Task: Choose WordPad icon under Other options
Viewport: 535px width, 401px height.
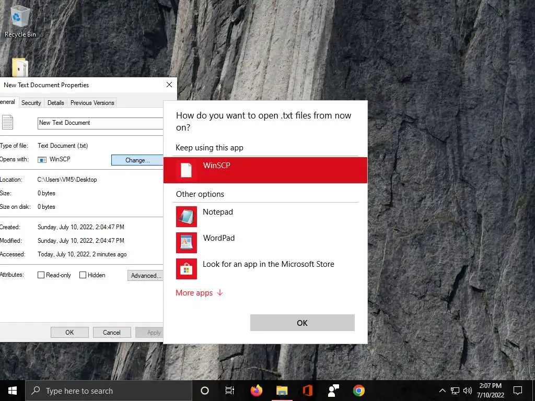Action: coord(187,243)
